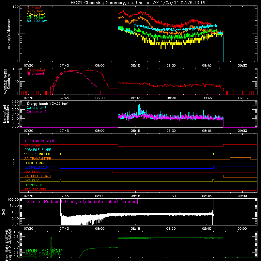
Task: Click the HESSI Observing Summary title text
Action: 138,3
